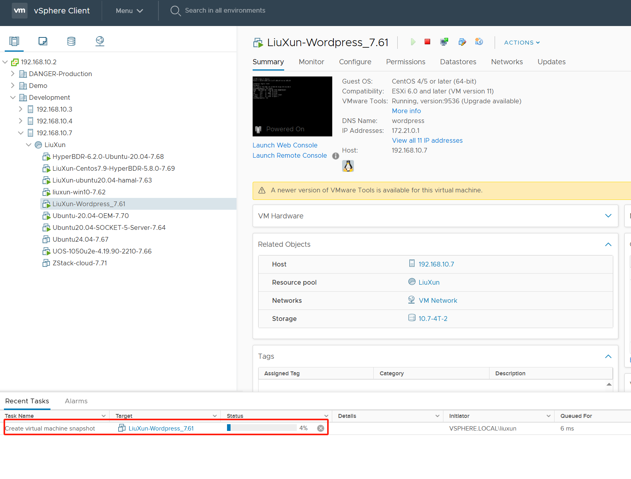Collapse host 192.168.10.7 in tree
The image size is (631, 479).
point(20,133)
